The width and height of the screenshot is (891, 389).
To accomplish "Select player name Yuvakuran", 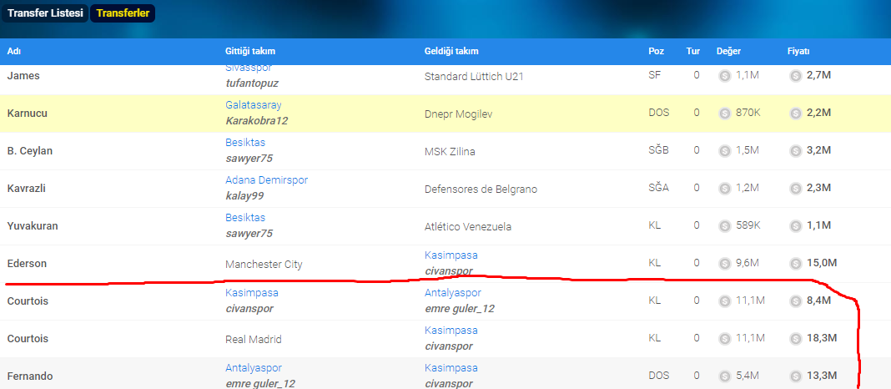I will tap(33, 225).
